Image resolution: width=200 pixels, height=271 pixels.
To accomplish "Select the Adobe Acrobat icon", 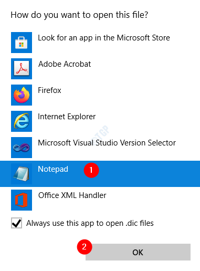I will tap(22, 69).
